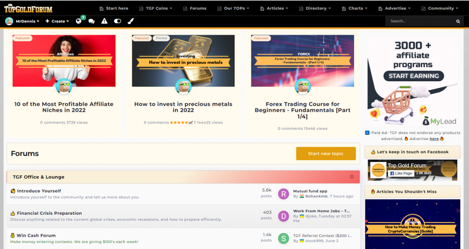Open the Forums menu item
Viewport: 469px width, 249px height.
(195, 8)
